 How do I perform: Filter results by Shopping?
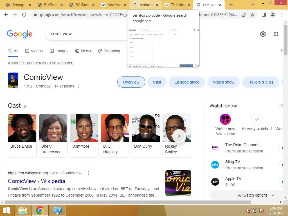coord(109,51)
